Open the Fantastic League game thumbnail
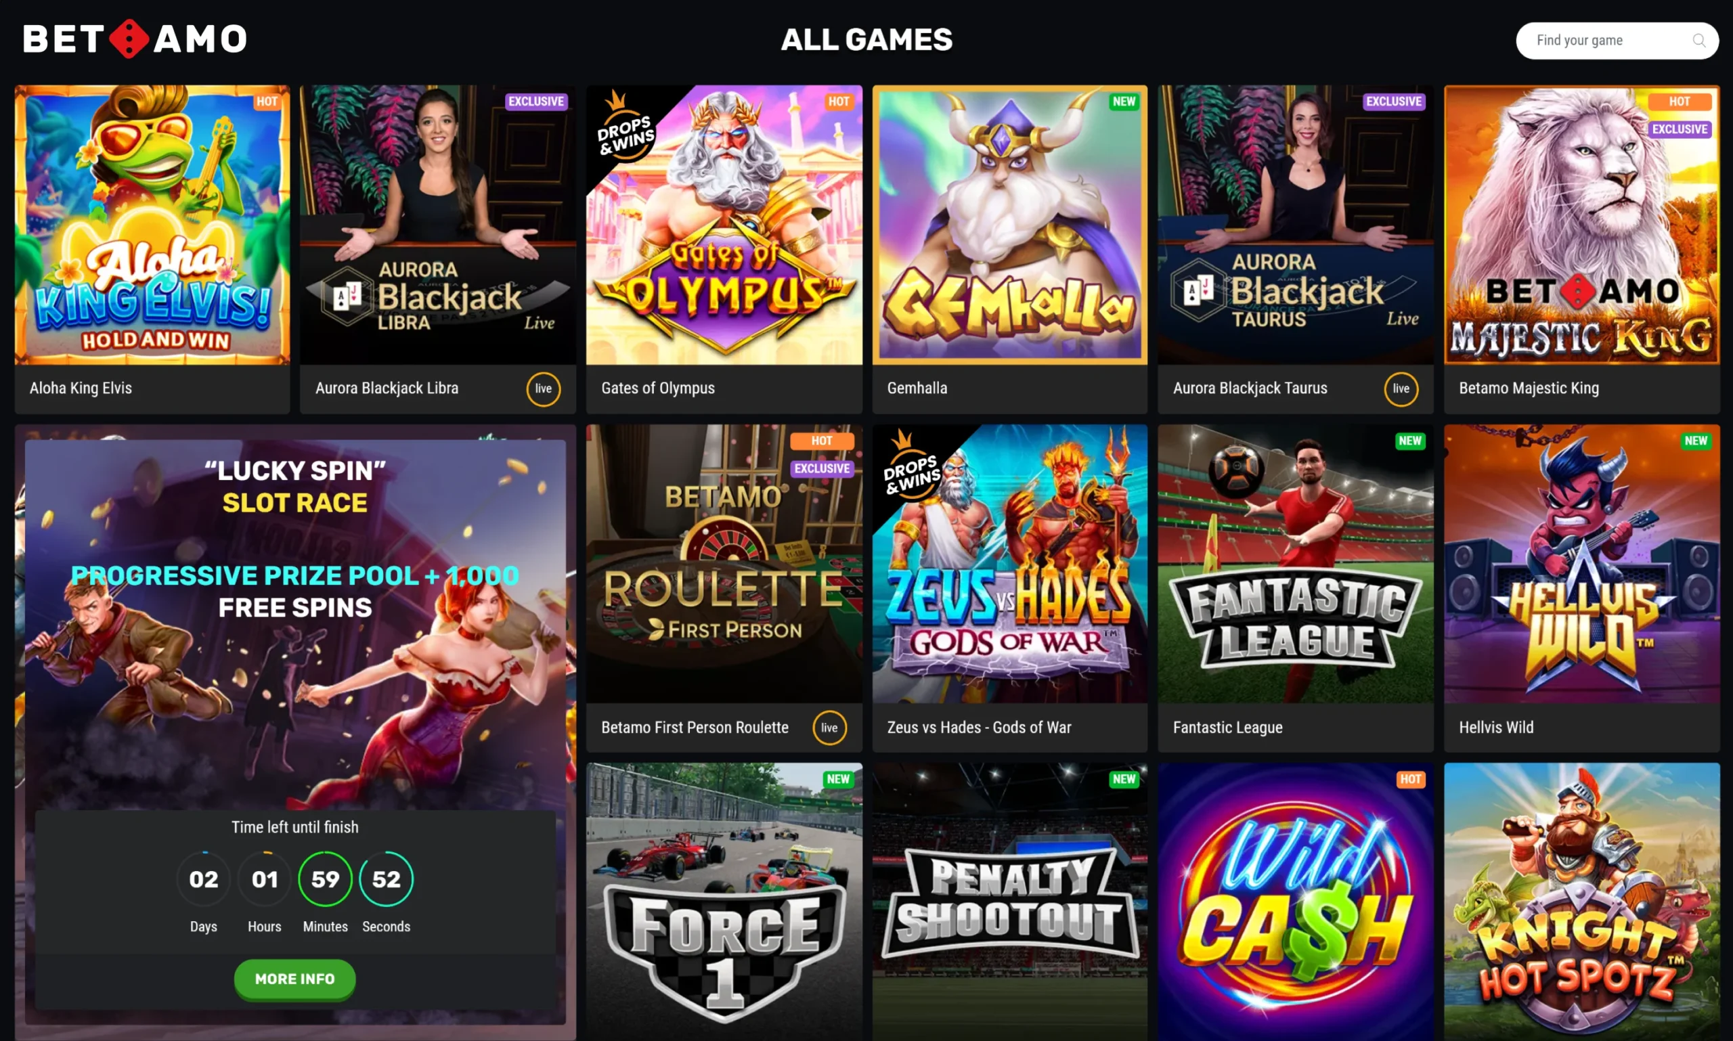1733x1041 pixels. [1295, 564]
